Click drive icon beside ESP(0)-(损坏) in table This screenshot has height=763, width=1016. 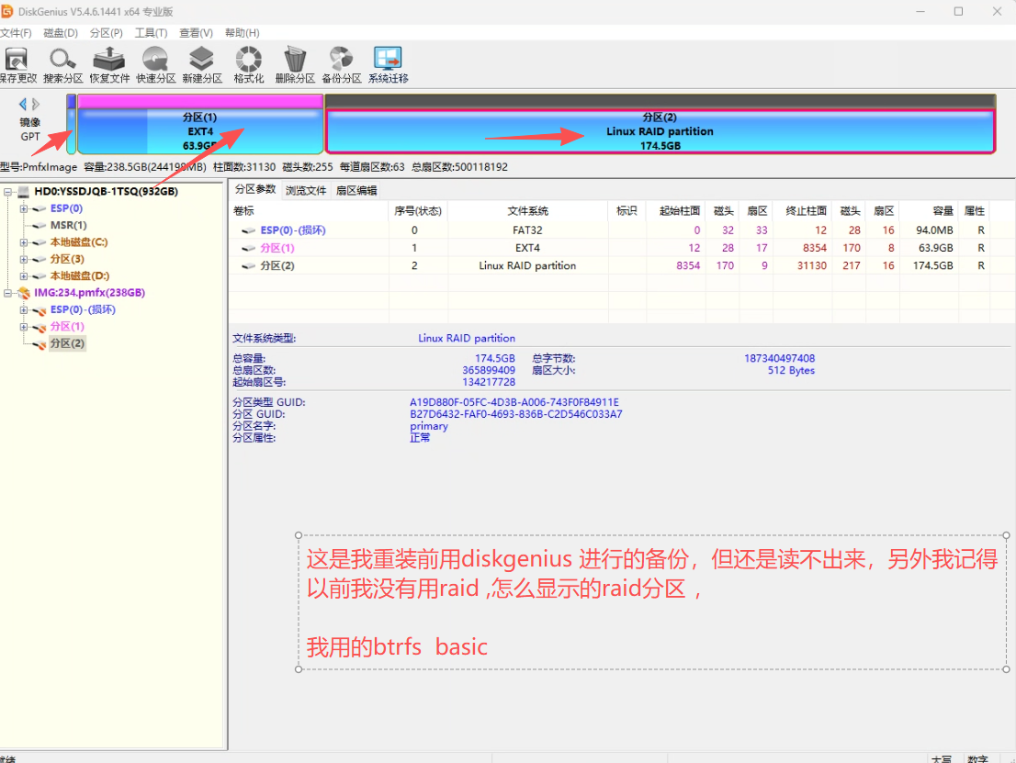[249, 230]
